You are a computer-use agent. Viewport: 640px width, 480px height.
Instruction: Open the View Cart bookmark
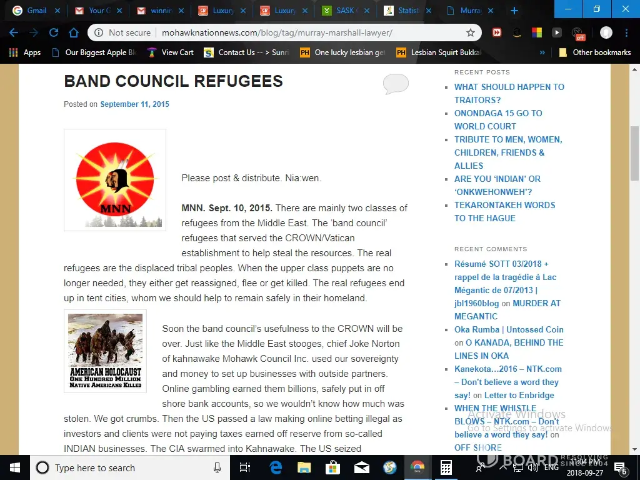coord(171,52)
